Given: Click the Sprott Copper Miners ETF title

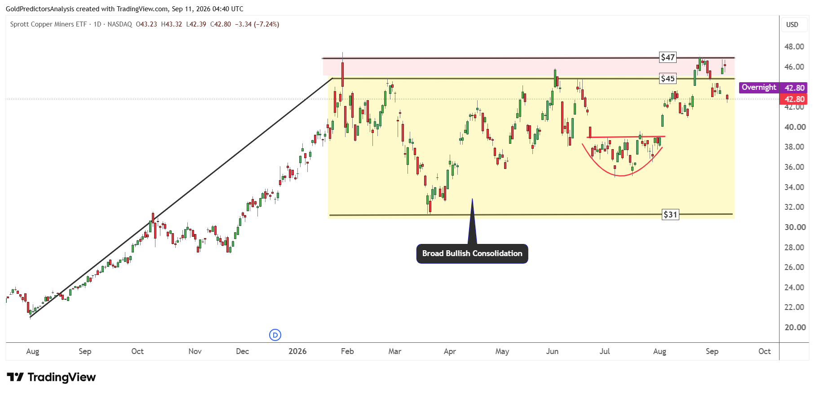Looking at the screenshot, I should pyautogui.click(x=49, y=24).
